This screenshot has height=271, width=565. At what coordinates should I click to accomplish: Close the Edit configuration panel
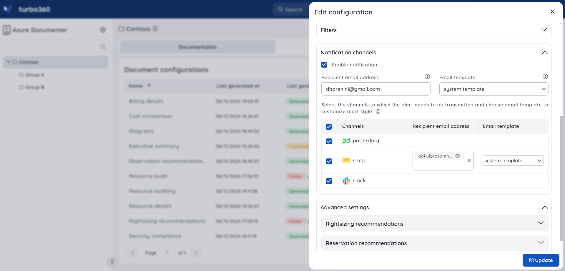point(552,11)
